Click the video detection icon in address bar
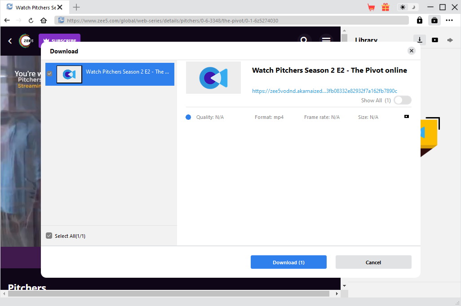This screenshot has height=306, width=461. [434, 20]
